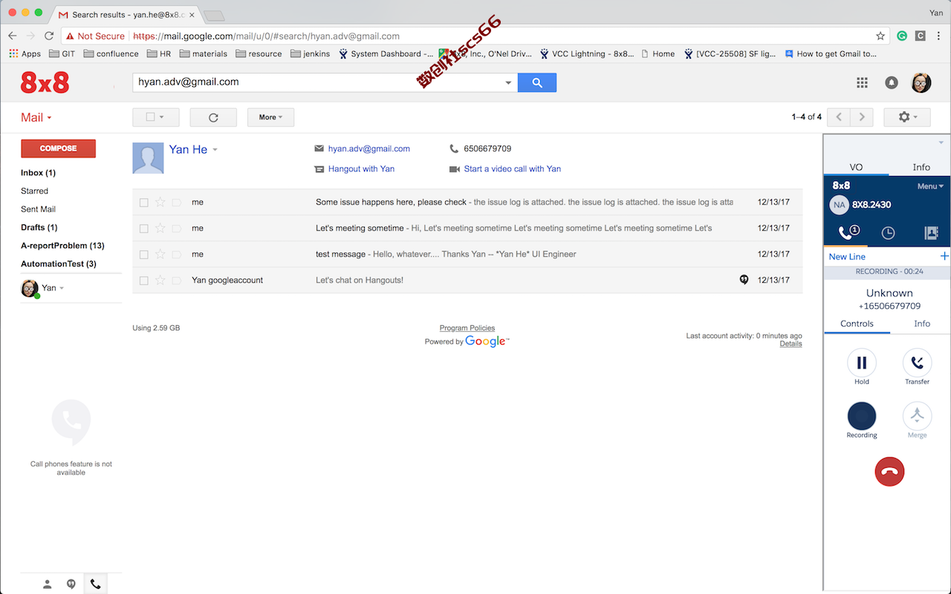Click Hangout with Yan link
Screen dimensions: 951x594
[x=361, y=169]
